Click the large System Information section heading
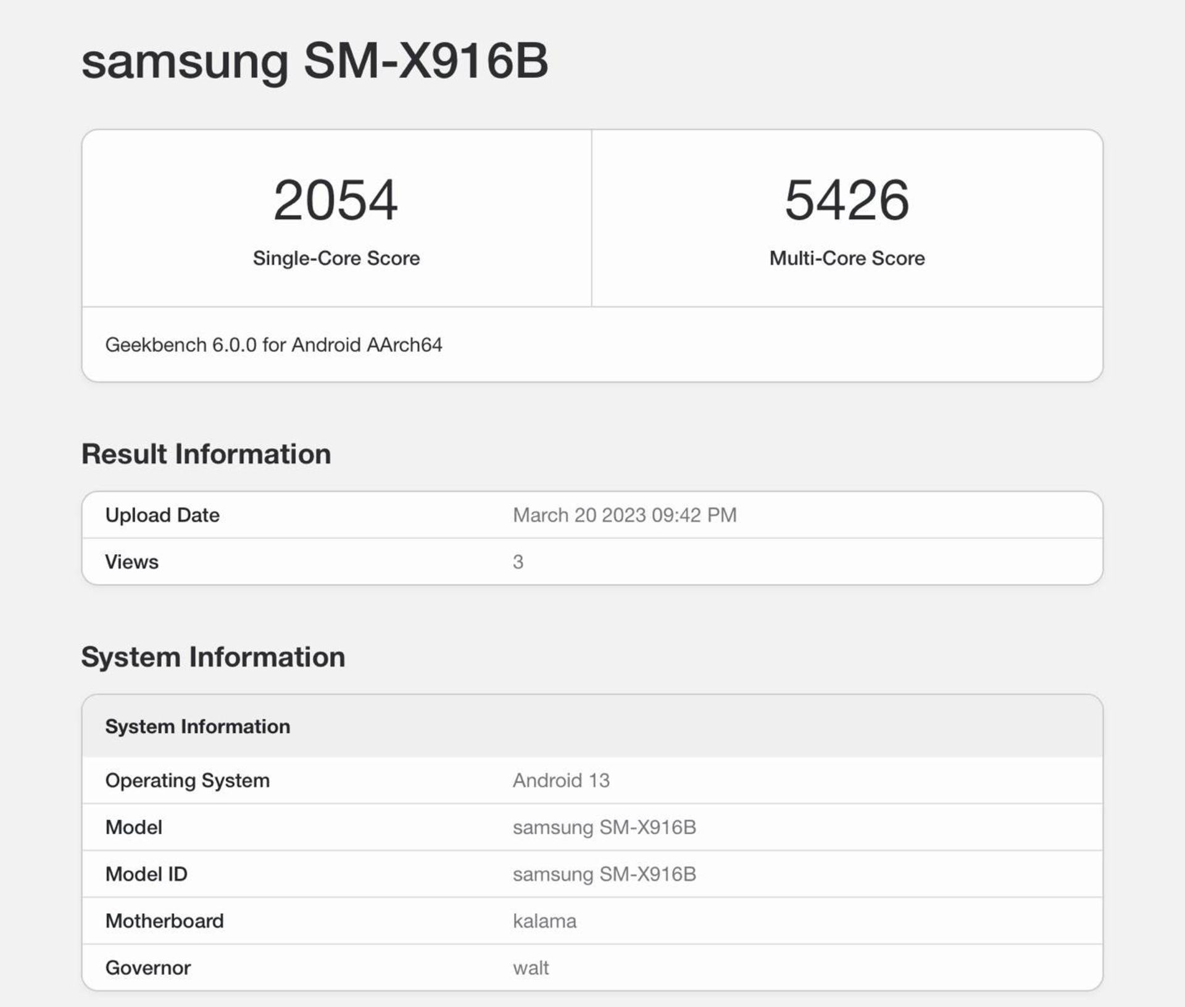This screenshot has height=1007, width=1185. point(213,657)
